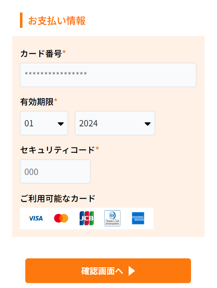Click the ご利用可能なカード heading
Image resolution: width=217 pixels, height=288 pixels.
tap(58, 198)
